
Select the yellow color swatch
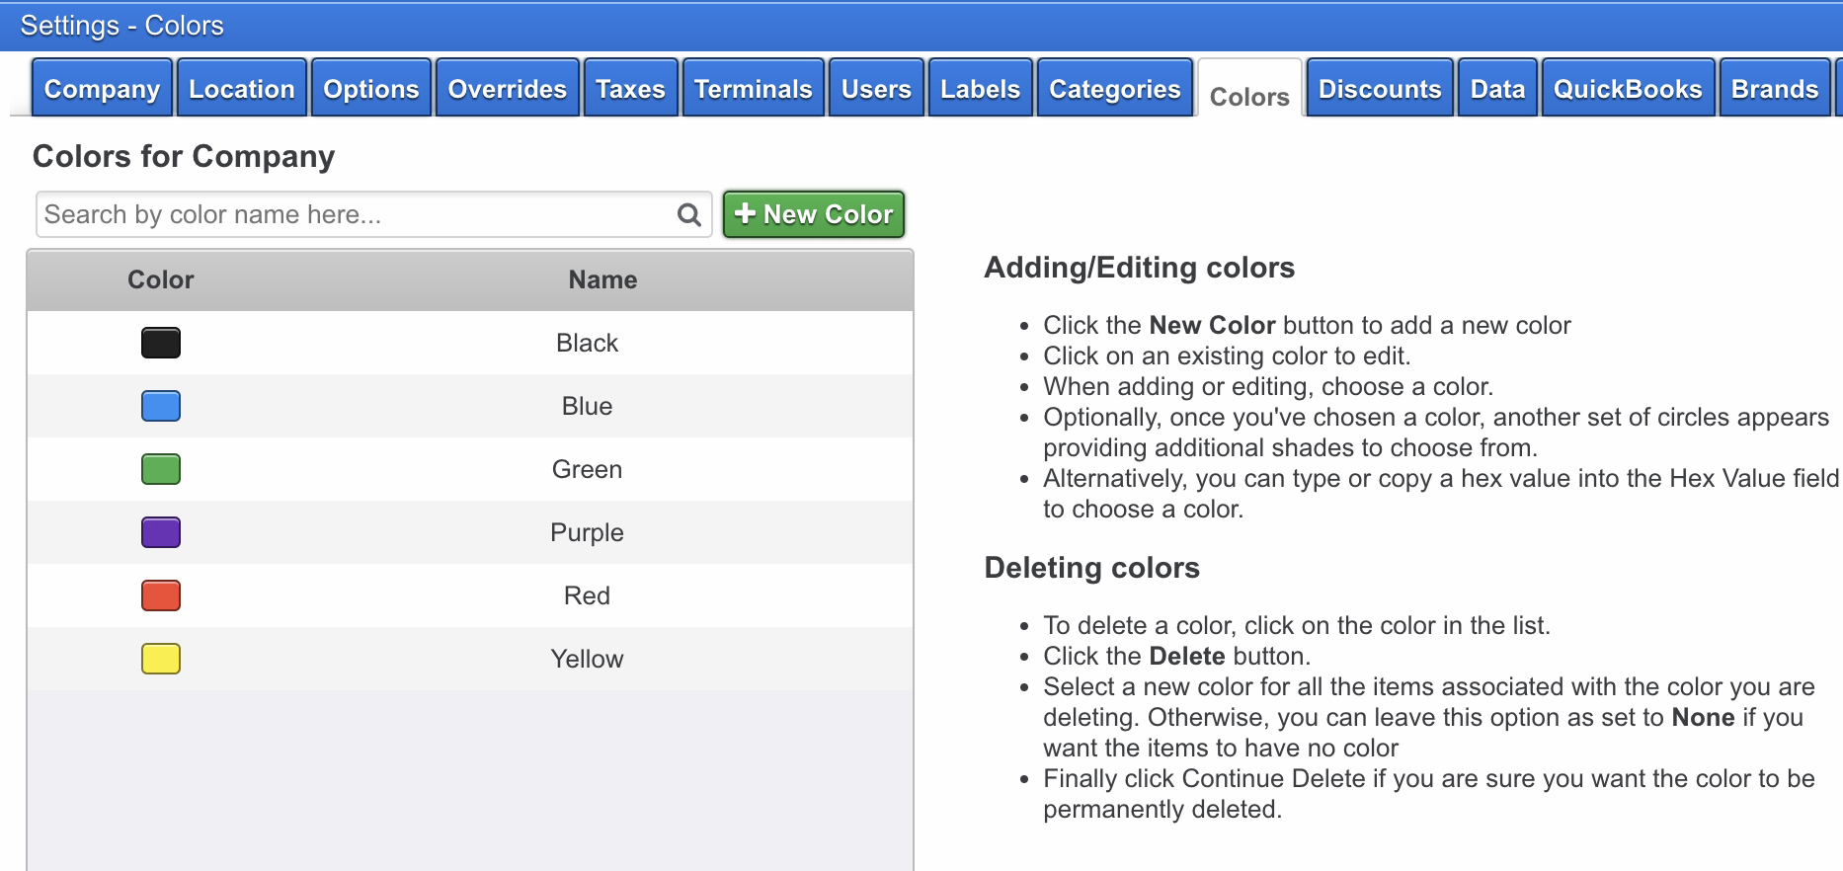click(x=161, y=659)
